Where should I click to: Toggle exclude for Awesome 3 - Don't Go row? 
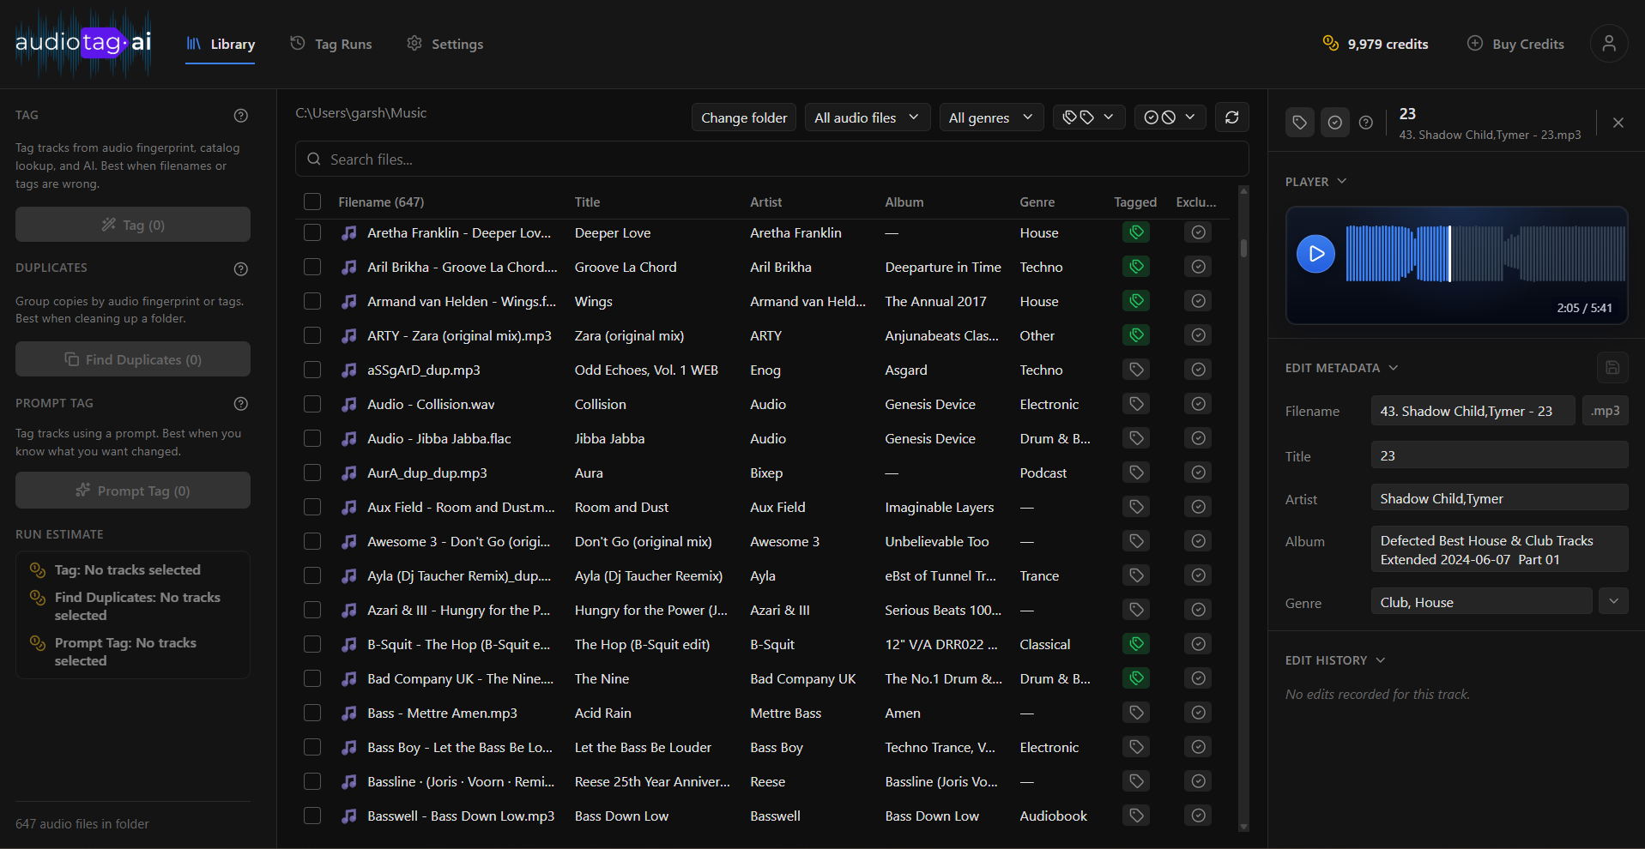[1198, 541]
